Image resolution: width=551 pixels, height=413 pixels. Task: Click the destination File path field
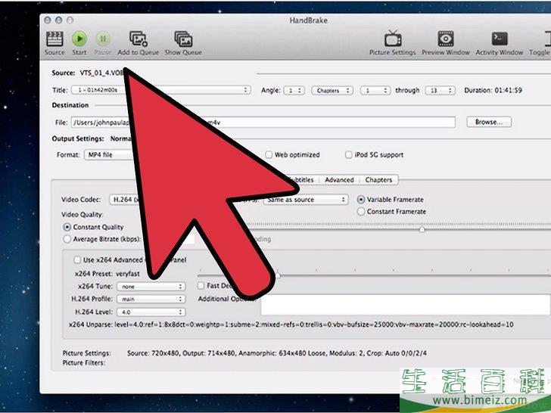pos(263,123)
